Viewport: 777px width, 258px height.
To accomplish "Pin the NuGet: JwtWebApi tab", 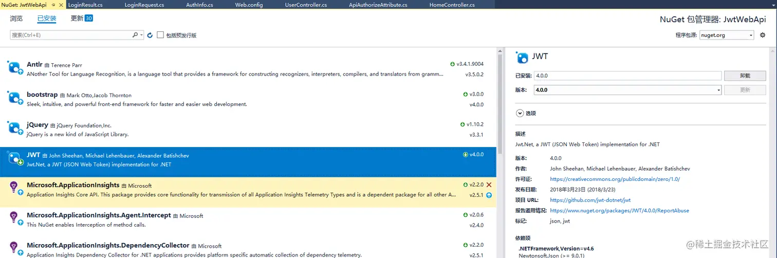I will [53, 5].
